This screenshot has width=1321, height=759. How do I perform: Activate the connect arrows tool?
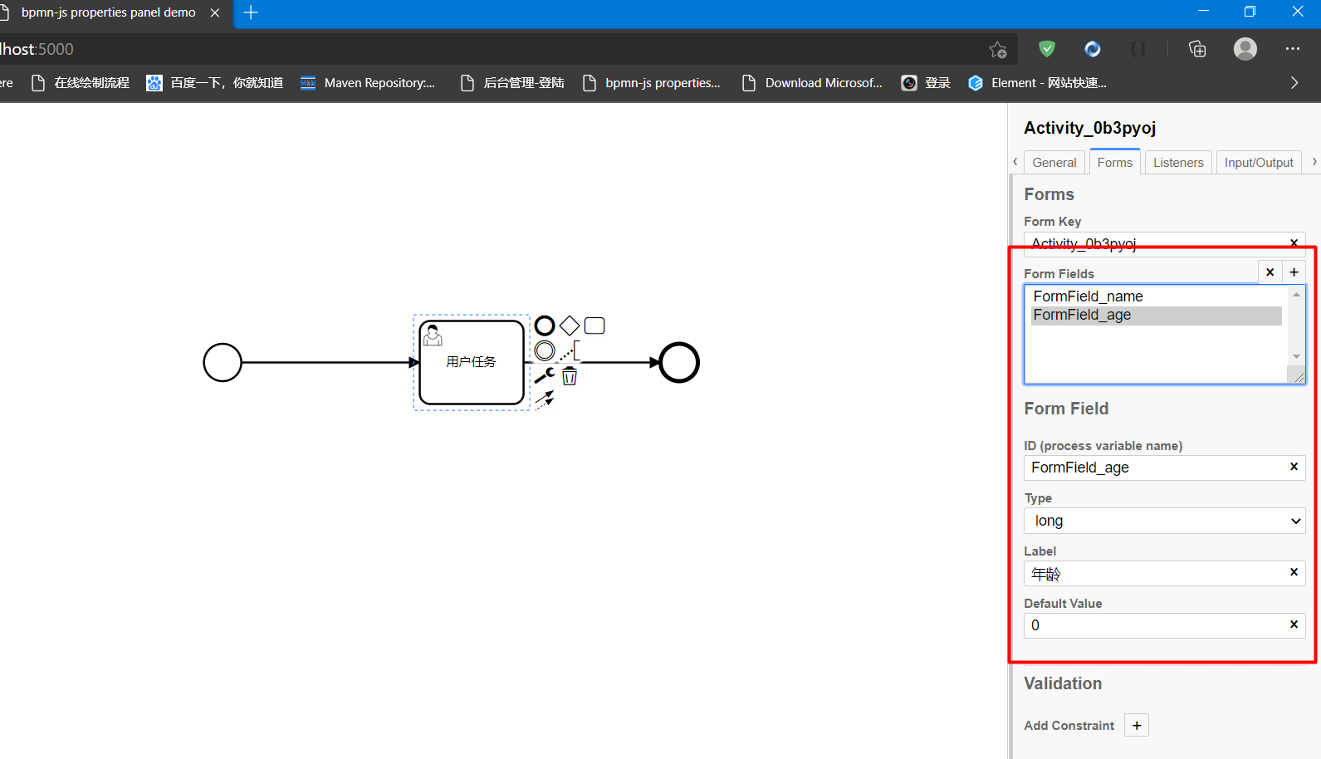(x=545, y=400)
